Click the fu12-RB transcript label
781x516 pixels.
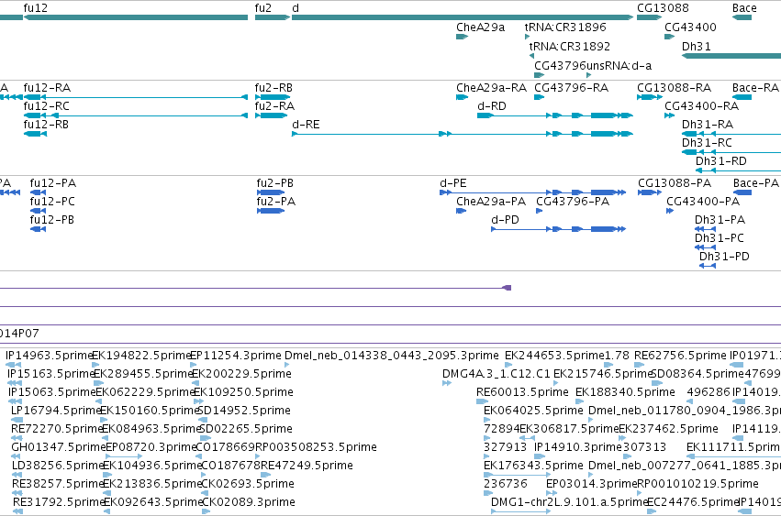pyautogui.click(x=46, y=125)
